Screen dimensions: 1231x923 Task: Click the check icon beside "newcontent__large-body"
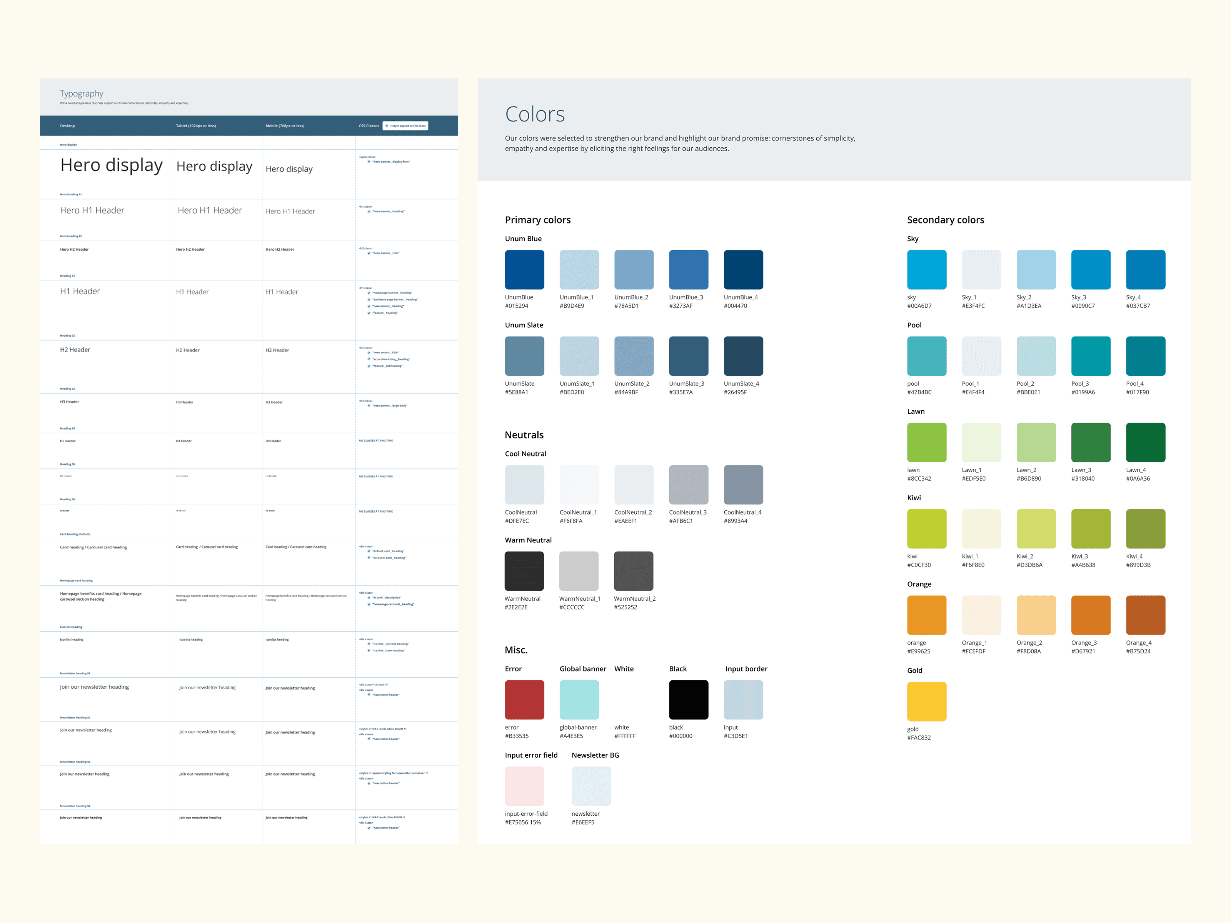tap(369, 406)
